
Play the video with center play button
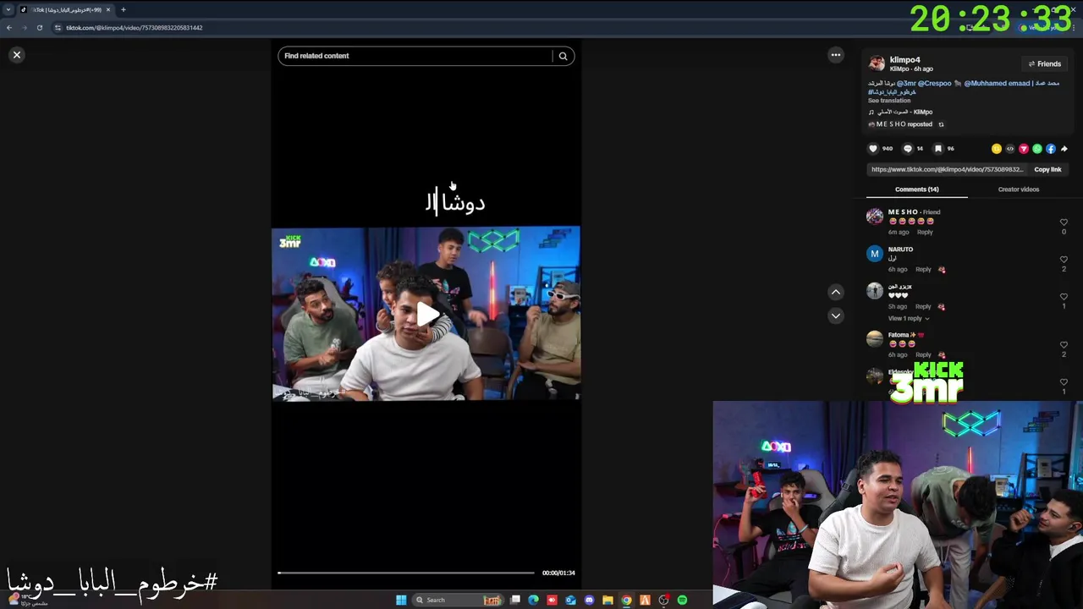pos(426,314)
